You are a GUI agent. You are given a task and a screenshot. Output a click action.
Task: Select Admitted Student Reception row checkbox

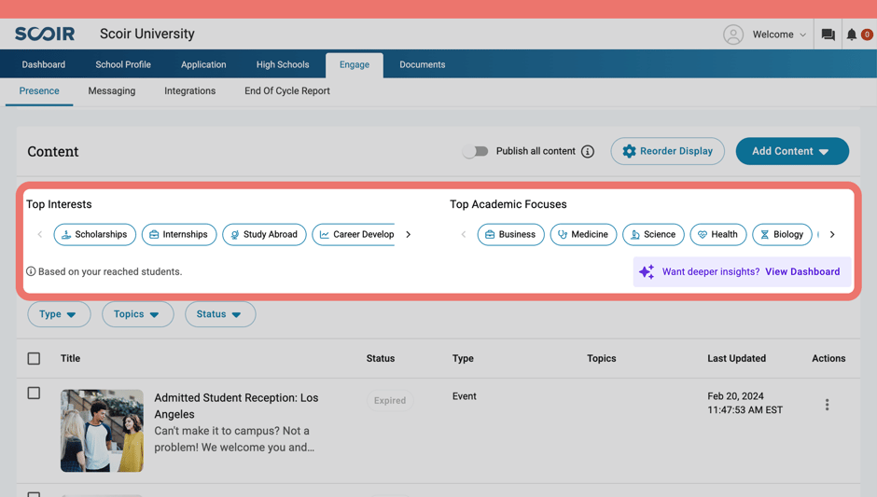point(34,393)
